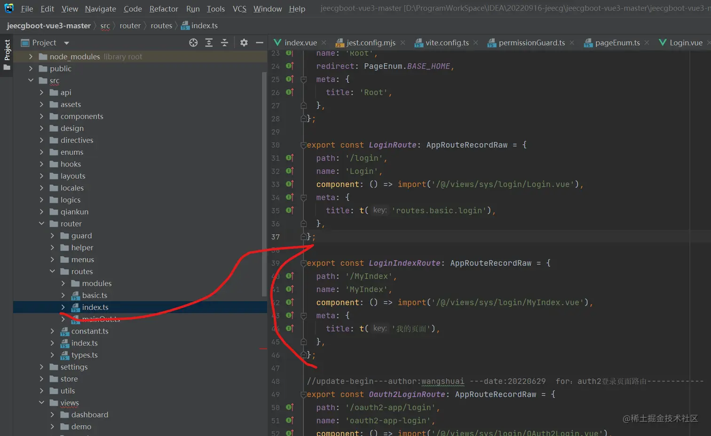Click the routes breadcrumb
The width and height of the screenshot is (711, 436).
tap(161, 26)
